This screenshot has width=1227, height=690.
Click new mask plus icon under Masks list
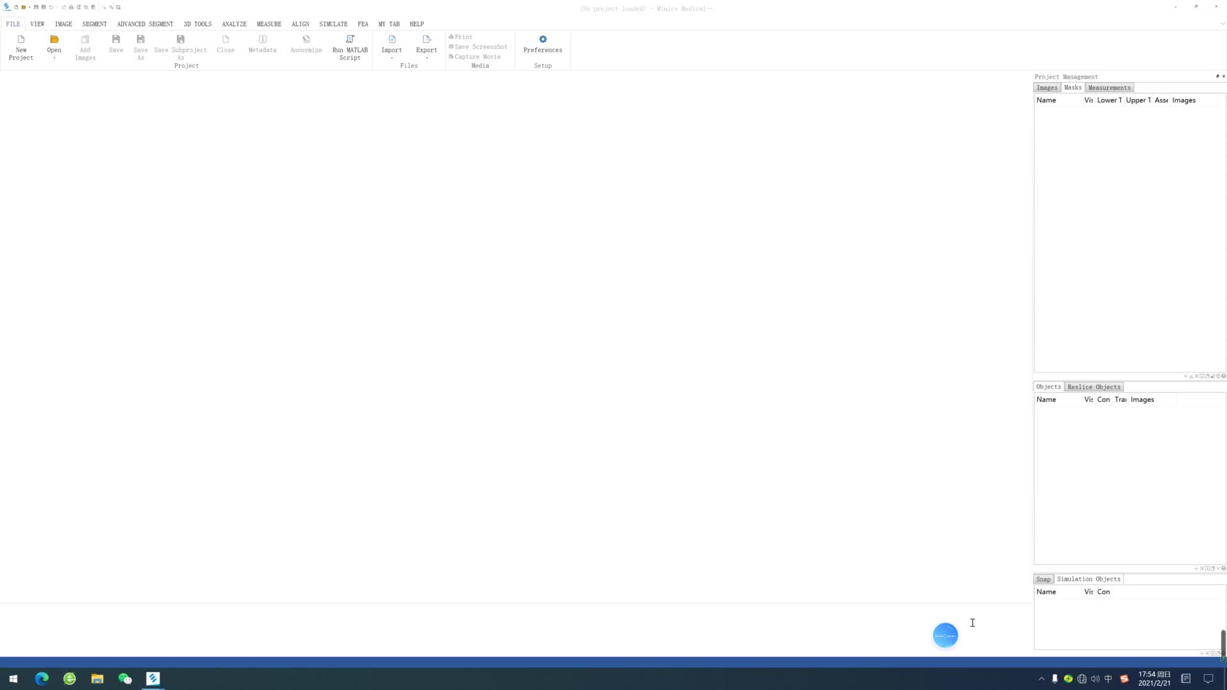pyautogui.click(x=1185, y=376)
